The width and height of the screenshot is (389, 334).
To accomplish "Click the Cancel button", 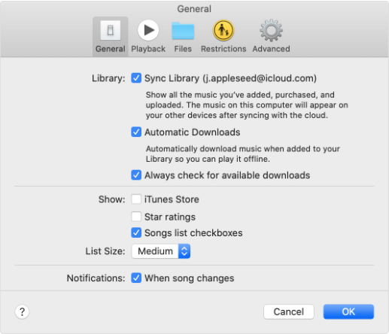I will (x=289, y=311).
